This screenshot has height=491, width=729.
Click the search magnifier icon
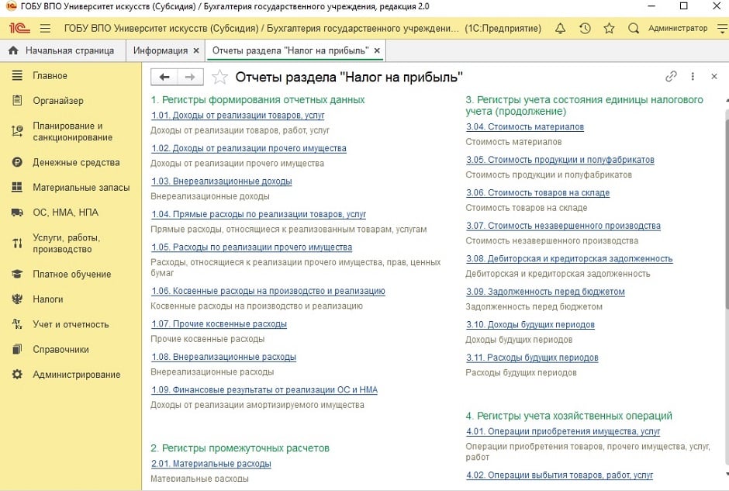pos(634,29)
